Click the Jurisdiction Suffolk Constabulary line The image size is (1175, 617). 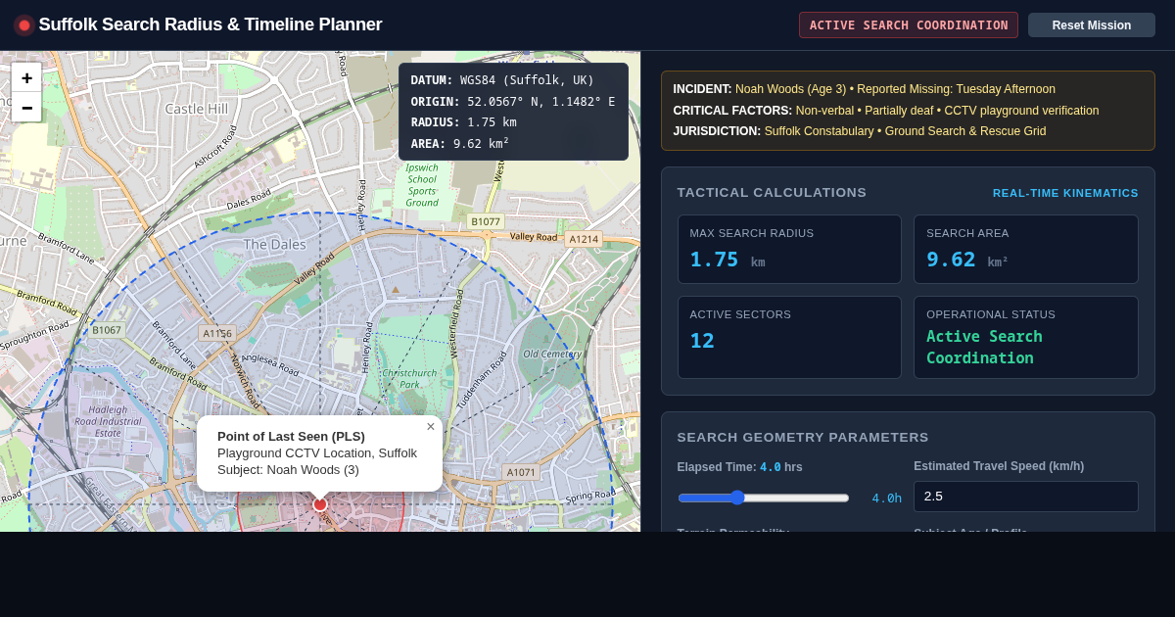pyautogui.click(x=860, y=131)
